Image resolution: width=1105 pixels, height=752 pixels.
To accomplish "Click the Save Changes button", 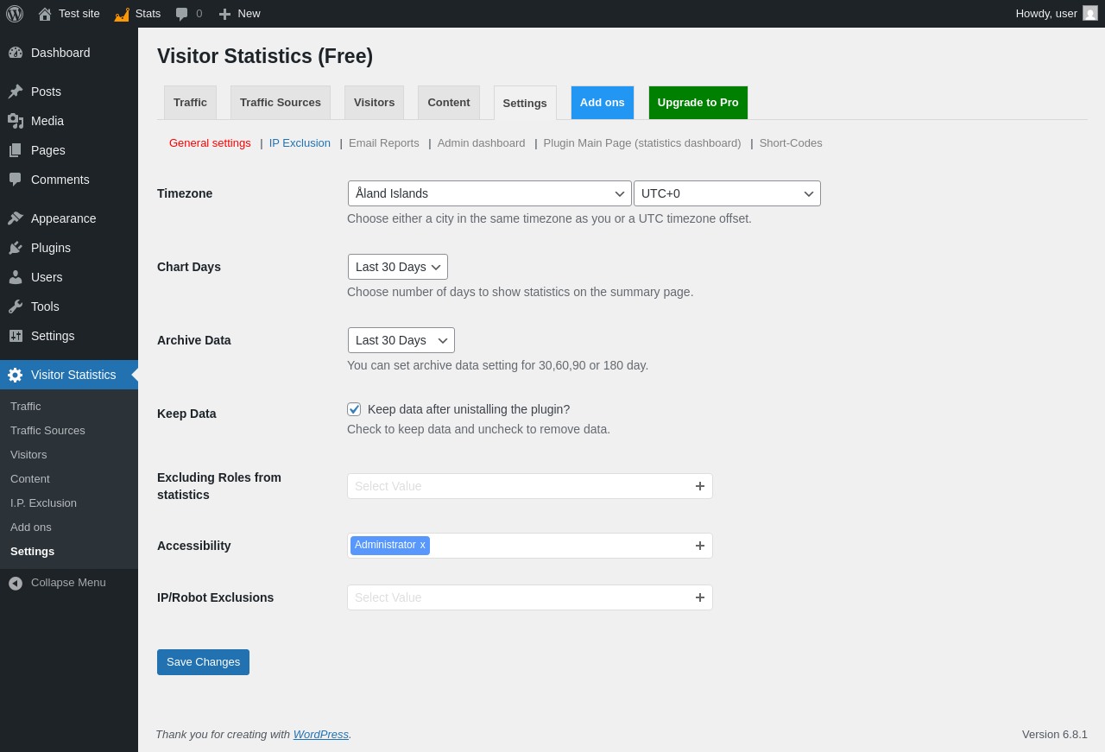I will 203,662.
